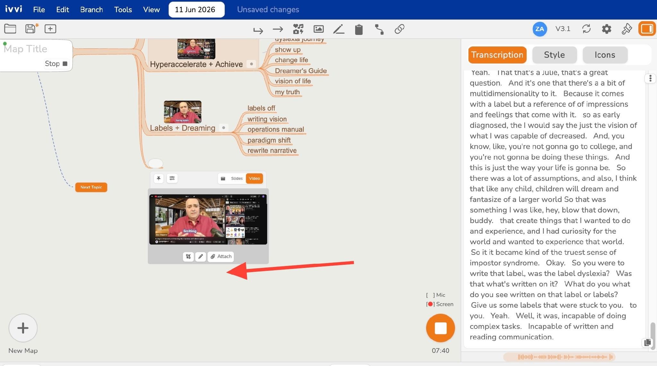This screenshot has height=366, width=657.
Task: Click the sync refresh icon
Action: [x=586, y=29]
